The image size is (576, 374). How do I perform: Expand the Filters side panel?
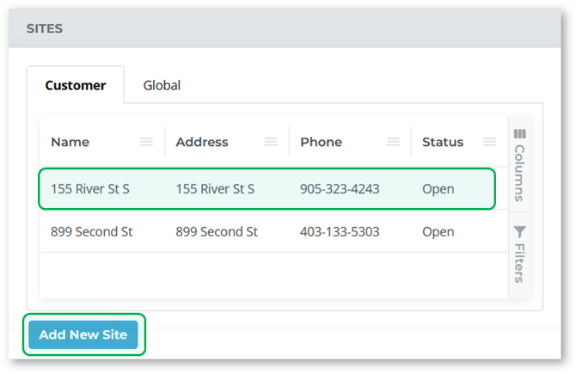click(x=520, y=262)
